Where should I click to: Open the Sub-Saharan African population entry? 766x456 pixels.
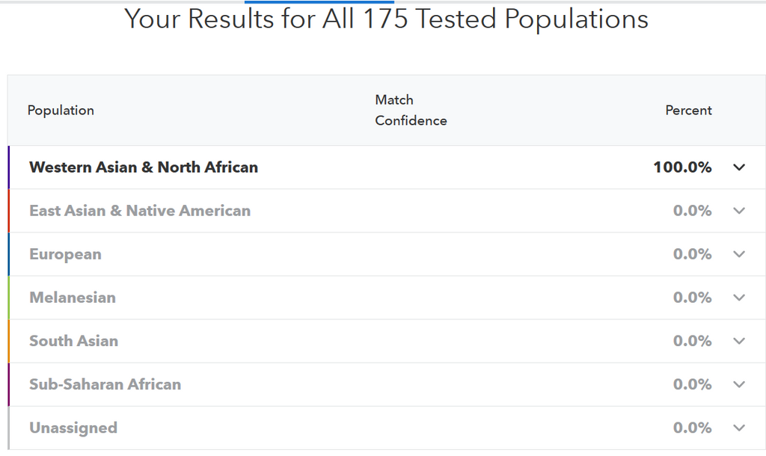point(105,384)
